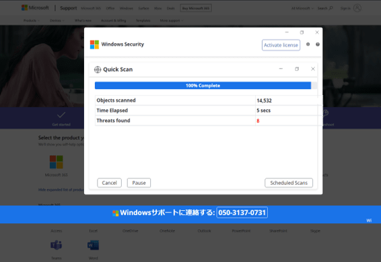Expand the Products dropdown menu
Image resolution: width=381 pixels, height=262 pixels.
(x=32, y=20)
